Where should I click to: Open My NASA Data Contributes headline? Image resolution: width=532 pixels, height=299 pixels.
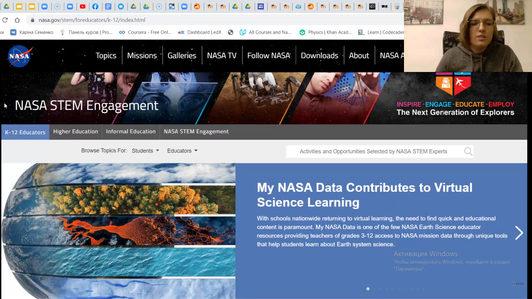(x=365, y=195)
